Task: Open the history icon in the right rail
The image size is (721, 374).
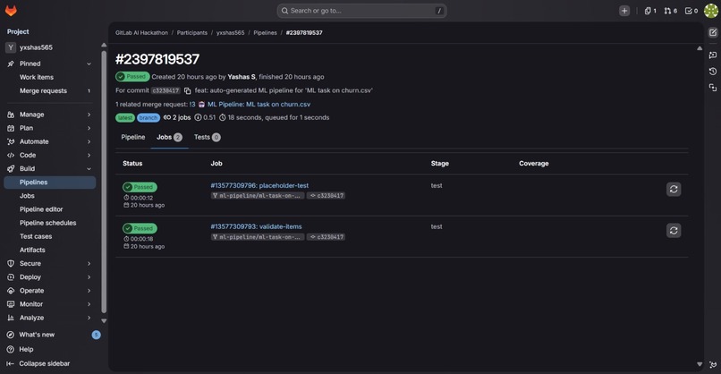Action: [713, 72]
